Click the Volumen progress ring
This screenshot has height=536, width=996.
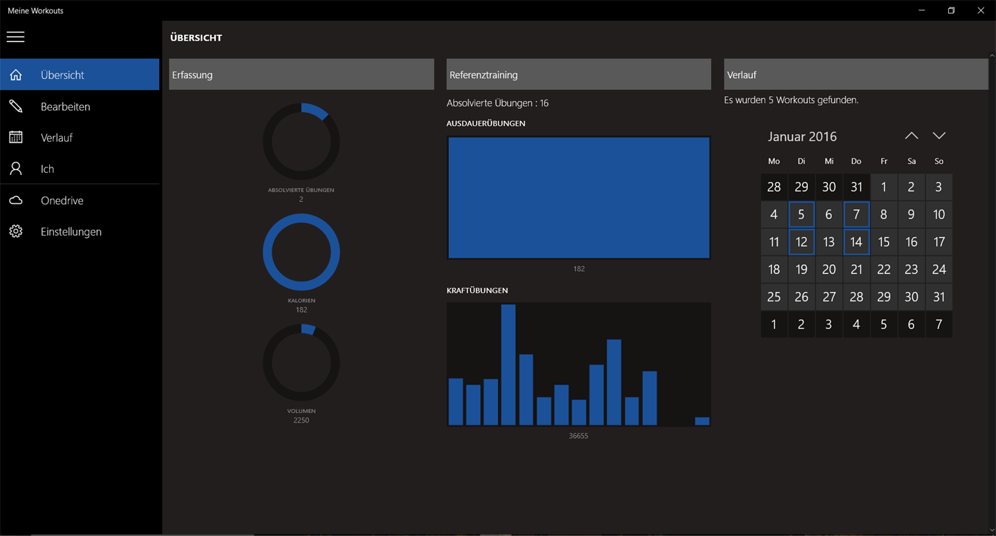tap(302, 362)
